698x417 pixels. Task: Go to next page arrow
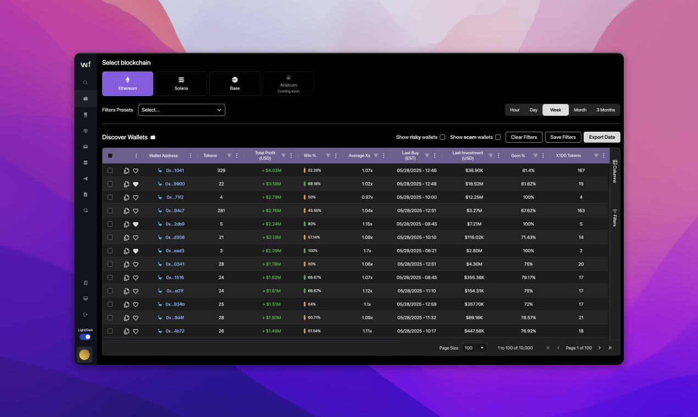pos(600,348)
